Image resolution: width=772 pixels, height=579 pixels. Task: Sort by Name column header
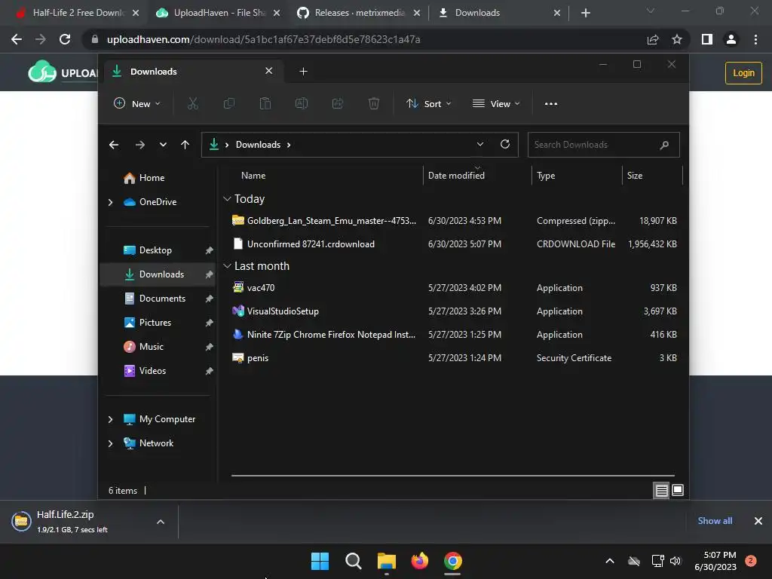(253, 175)
